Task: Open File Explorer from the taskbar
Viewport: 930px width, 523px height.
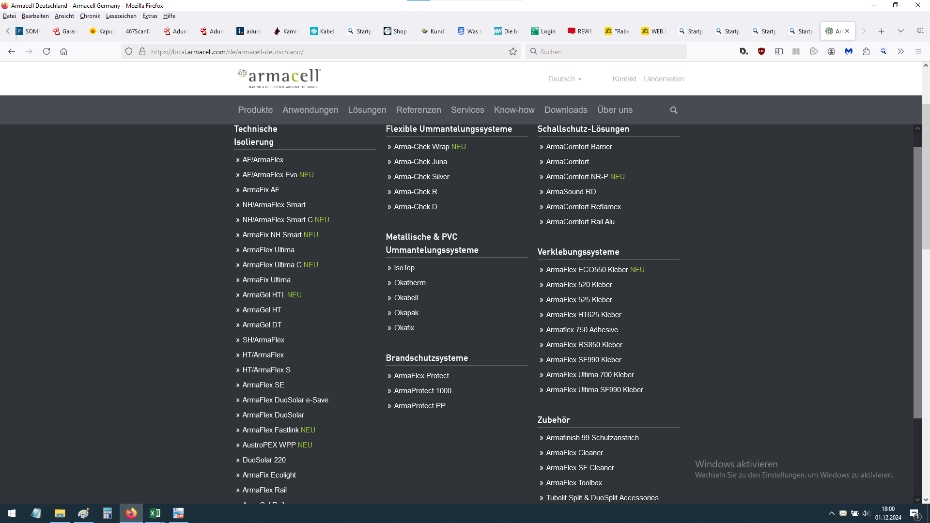Action: (60, 513)
